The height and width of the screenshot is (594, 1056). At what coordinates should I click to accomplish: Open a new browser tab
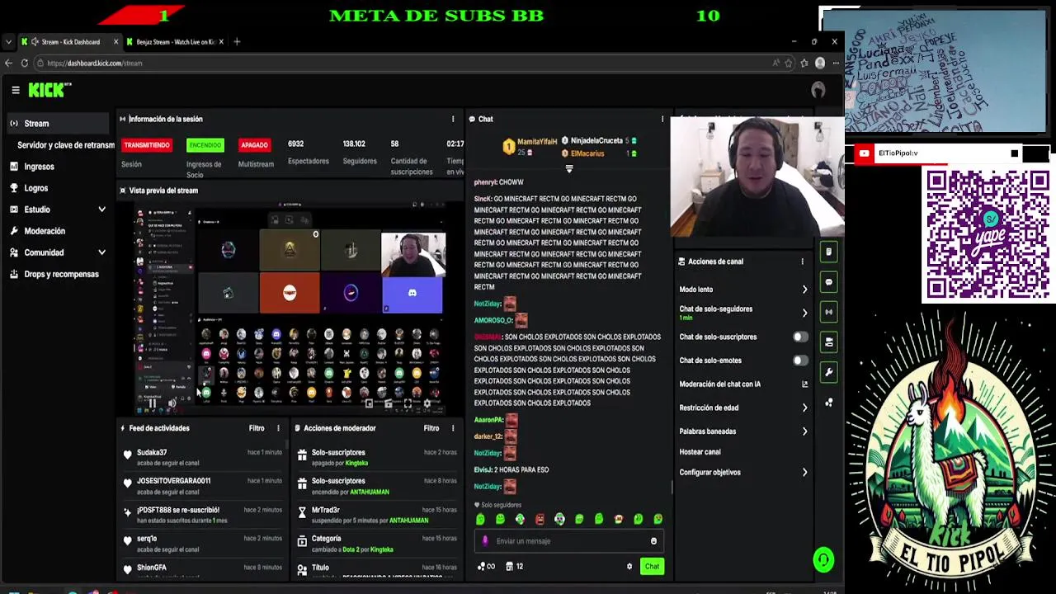(x=237, y=42)
